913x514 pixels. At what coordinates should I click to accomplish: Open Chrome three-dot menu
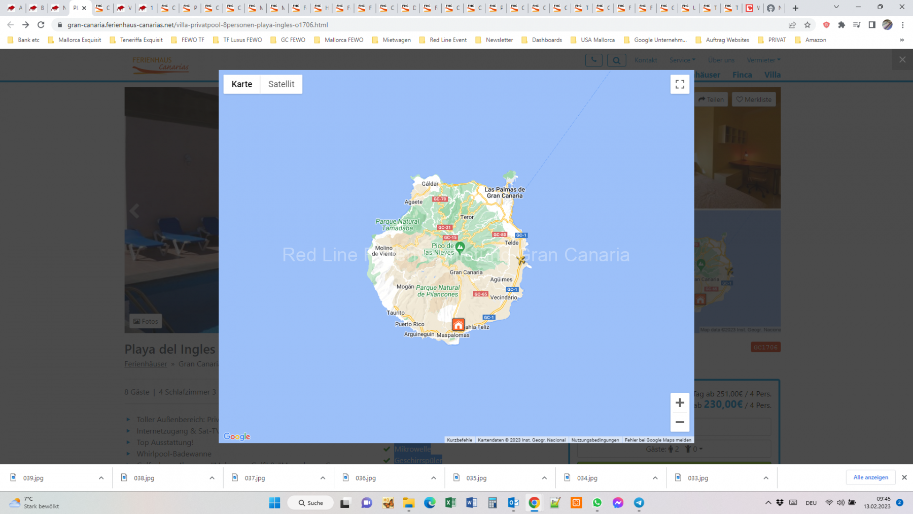(903, 25)
